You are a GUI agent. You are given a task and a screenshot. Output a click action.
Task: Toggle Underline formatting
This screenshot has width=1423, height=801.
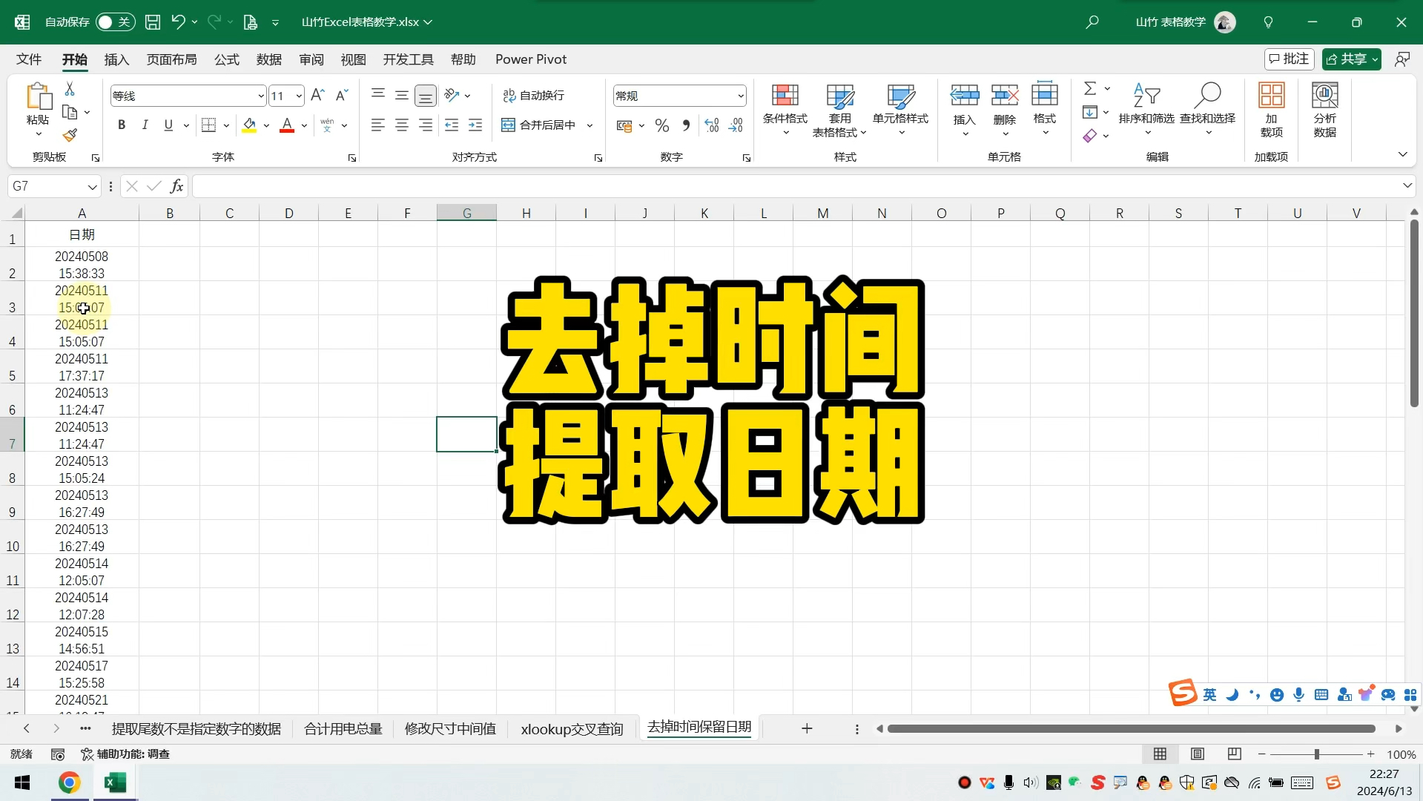point(168,125)
